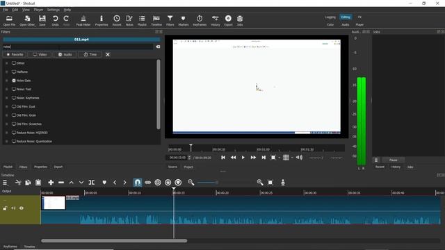Paste the clip onto the timeline

[38, 182]
